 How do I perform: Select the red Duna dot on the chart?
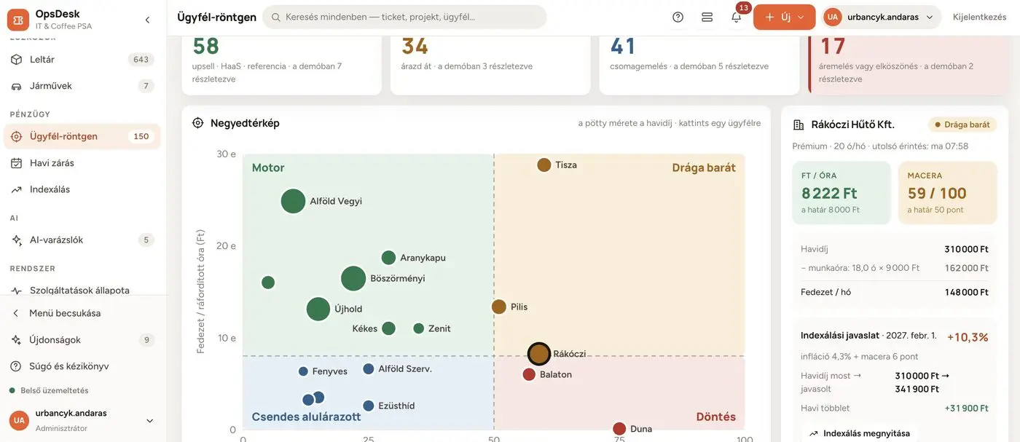[x=619, y=429]
